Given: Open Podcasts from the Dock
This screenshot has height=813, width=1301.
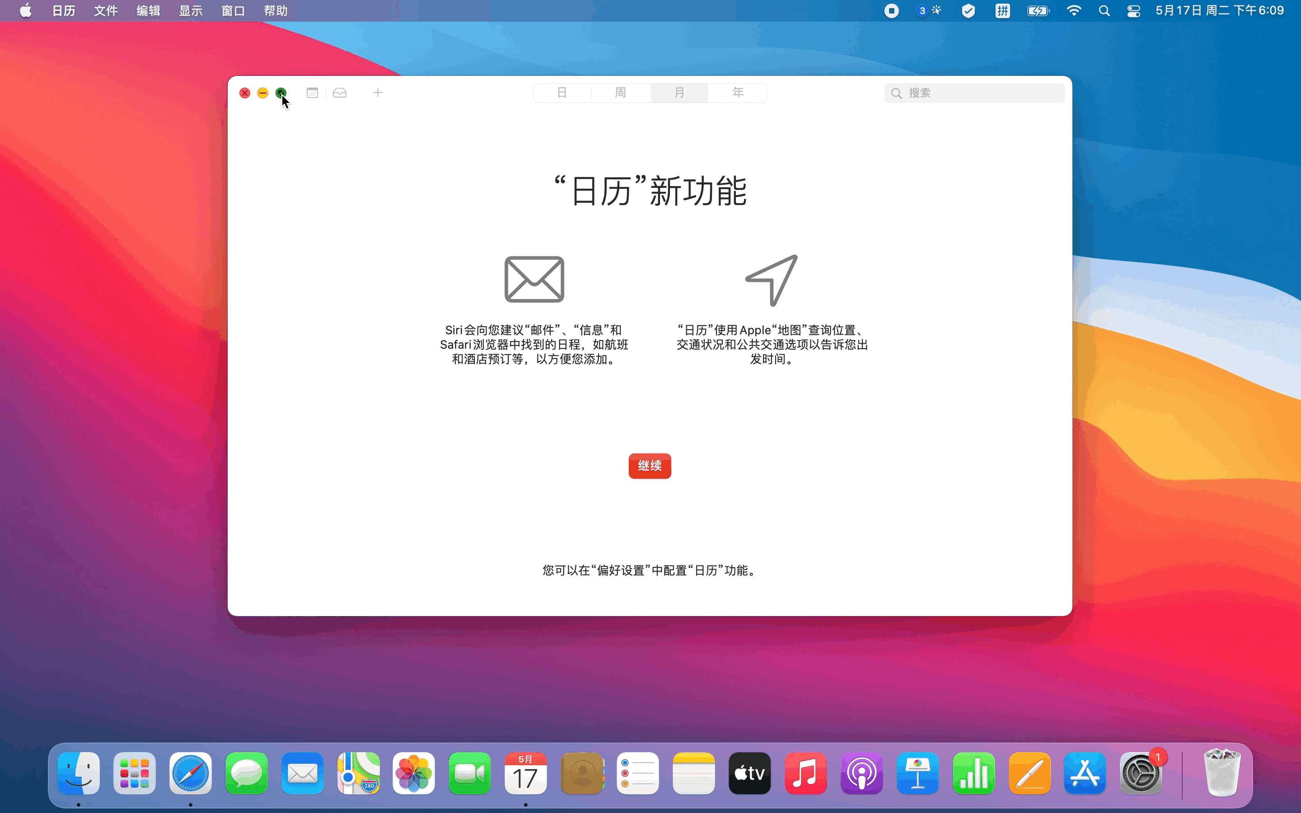Looking at the screenshot, I should (x=861, y=773).
